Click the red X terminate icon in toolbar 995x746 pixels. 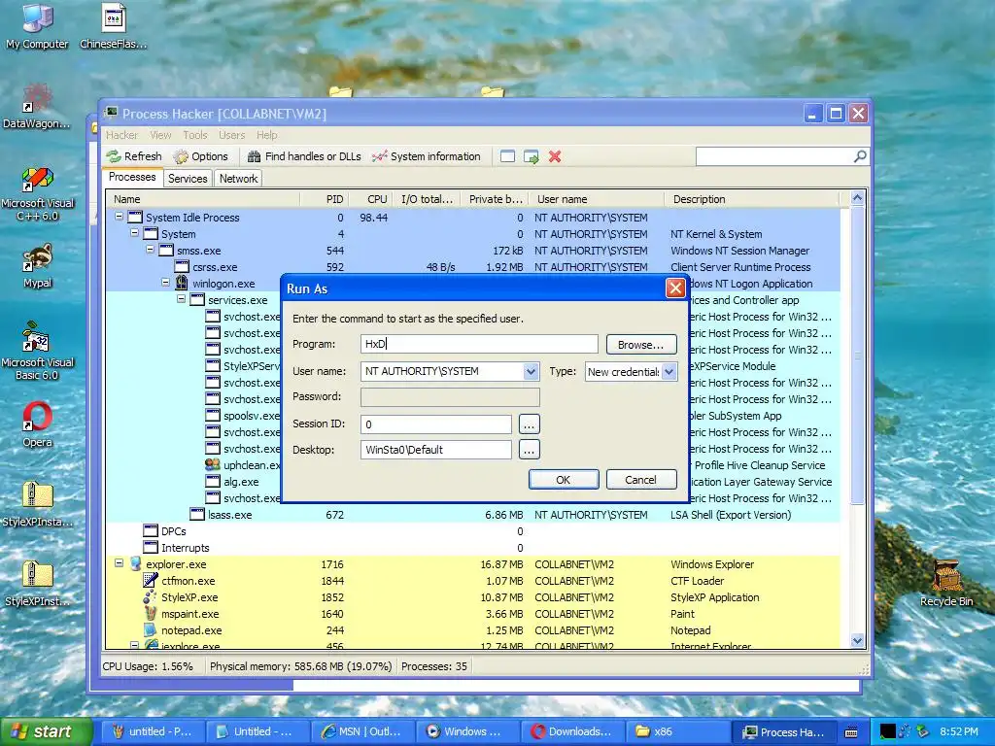tap(555, 156)
